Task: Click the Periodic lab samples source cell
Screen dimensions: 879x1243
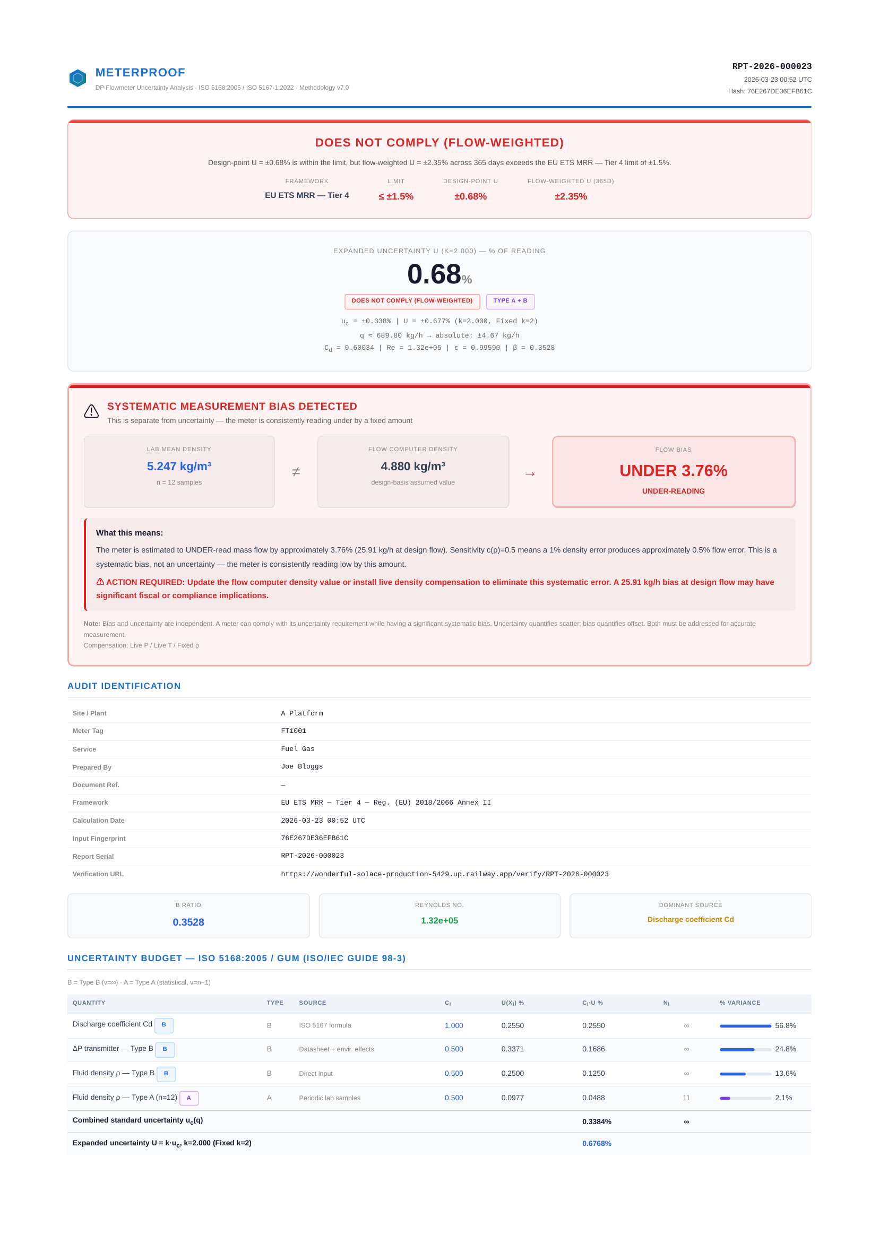Action: (x=329, y=1099)
